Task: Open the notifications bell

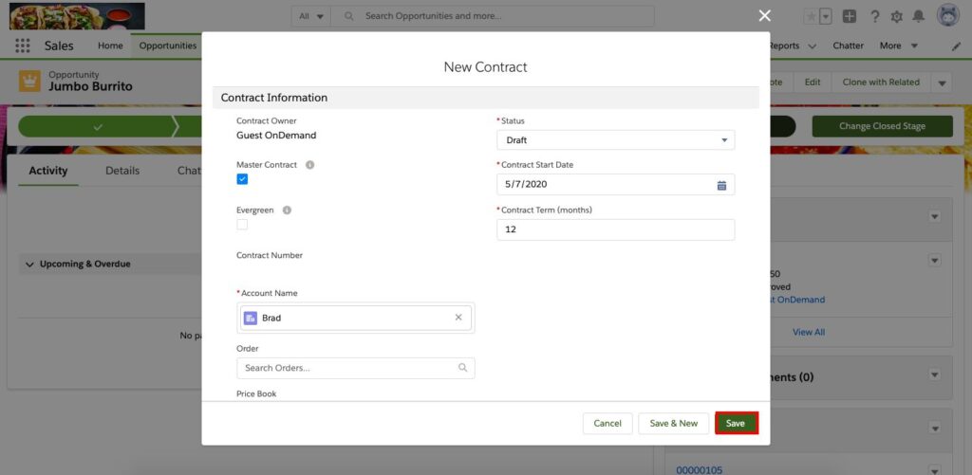Action: click(918, 16)
